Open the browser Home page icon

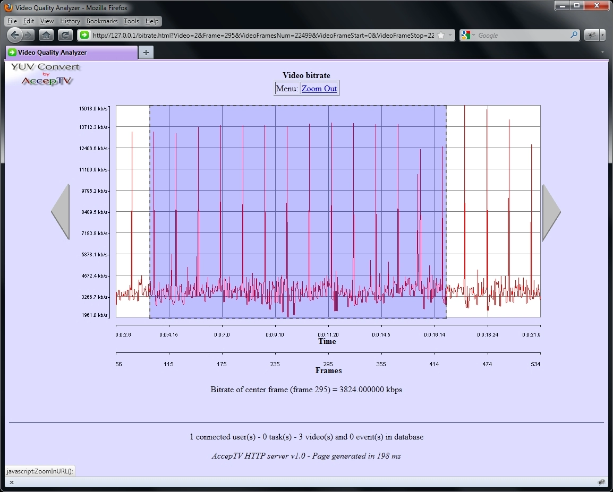46,35
